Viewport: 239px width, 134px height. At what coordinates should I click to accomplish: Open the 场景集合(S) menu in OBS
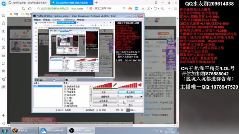coord(69,20)
